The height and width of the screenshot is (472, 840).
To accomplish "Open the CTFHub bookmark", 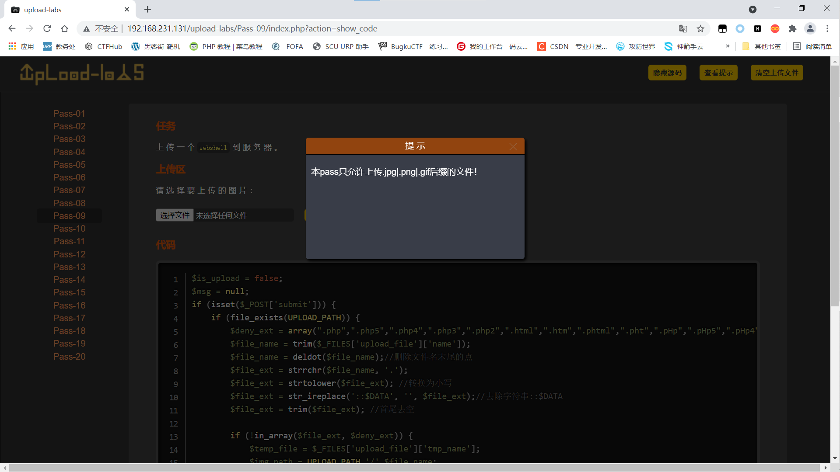I will [x=104, y=46].
